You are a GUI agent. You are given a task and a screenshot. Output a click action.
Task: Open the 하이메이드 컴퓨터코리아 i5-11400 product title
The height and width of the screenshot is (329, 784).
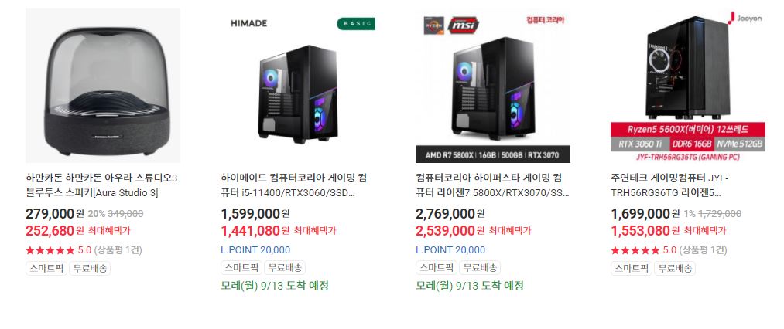pos(293,185)
